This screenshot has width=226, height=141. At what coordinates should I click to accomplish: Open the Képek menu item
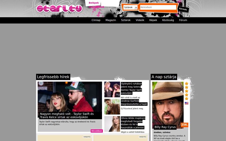[x=153, y=20]
